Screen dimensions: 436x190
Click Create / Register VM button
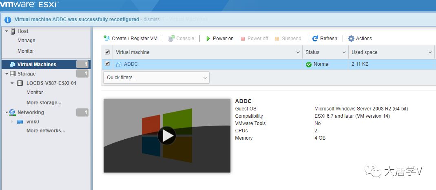[x=131, y=39]
